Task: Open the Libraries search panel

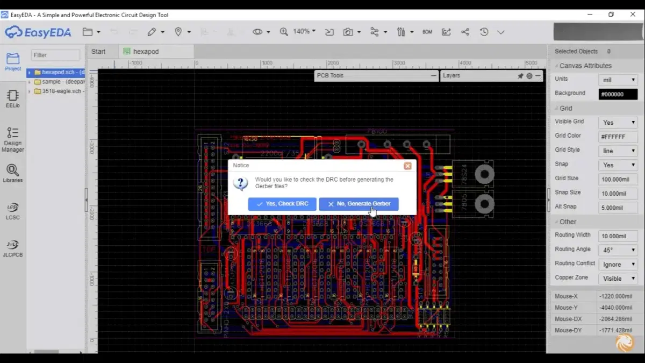Action: [x=12, y=173]
